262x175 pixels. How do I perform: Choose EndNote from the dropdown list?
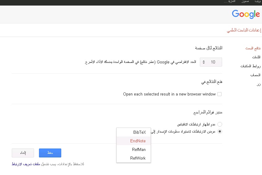[134, 141]
